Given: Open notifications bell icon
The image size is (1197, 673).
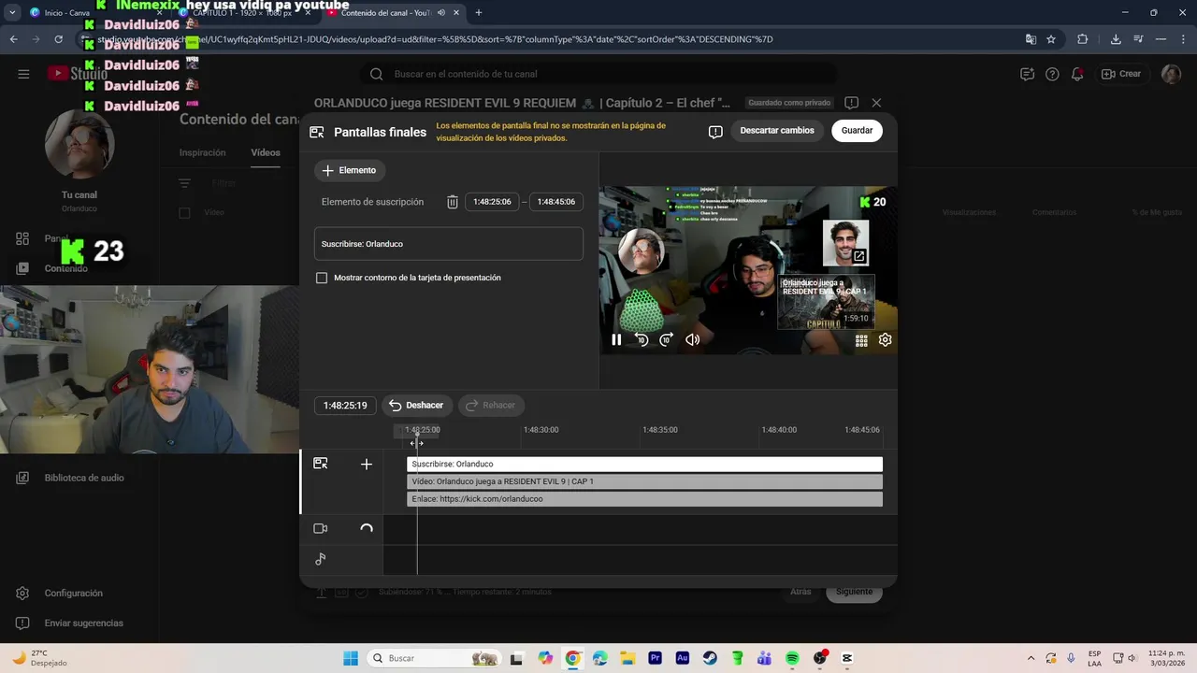Looking at the screenshot, I should (x=1077, y=74).
